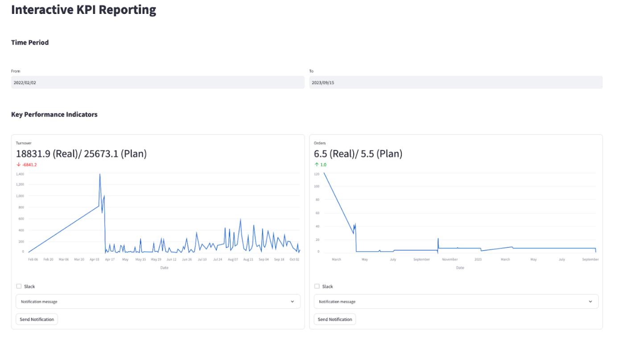Click the chevron in Turnover notification dropdown
The height and width of the screenshot is (340, 619).
[292, 302]
